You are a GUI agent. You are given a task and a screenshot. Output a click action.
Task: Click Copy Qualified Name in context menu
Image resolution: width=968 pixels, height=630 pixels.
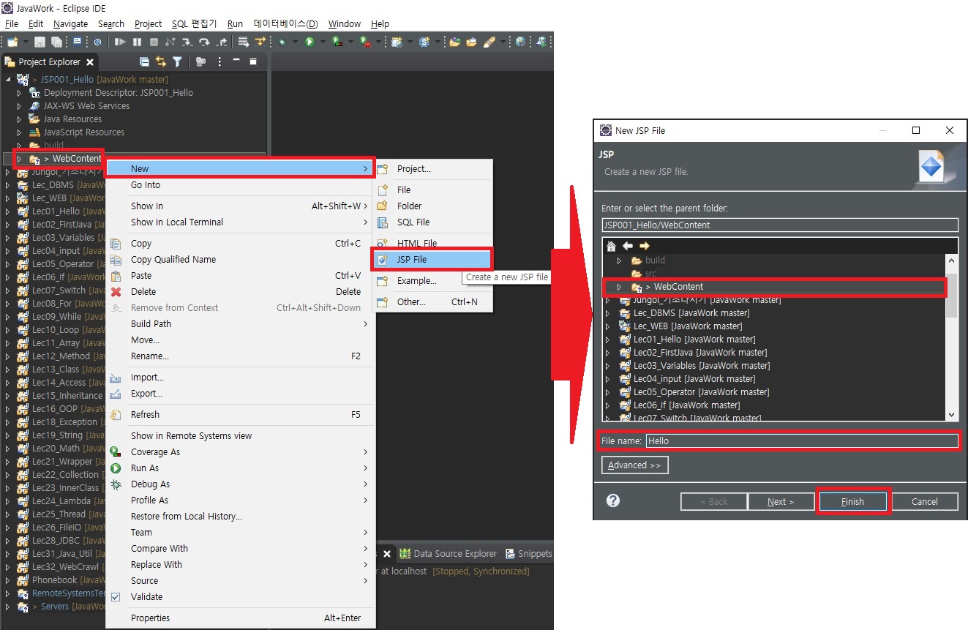pos(240,260)
